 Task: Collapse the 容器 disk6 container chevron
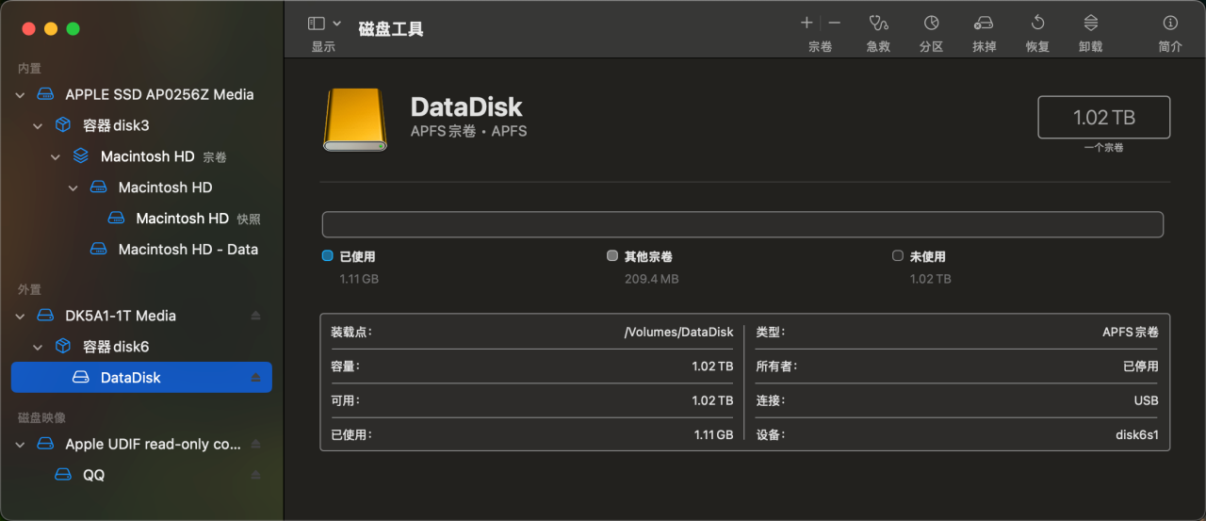(x=38, y=347)
